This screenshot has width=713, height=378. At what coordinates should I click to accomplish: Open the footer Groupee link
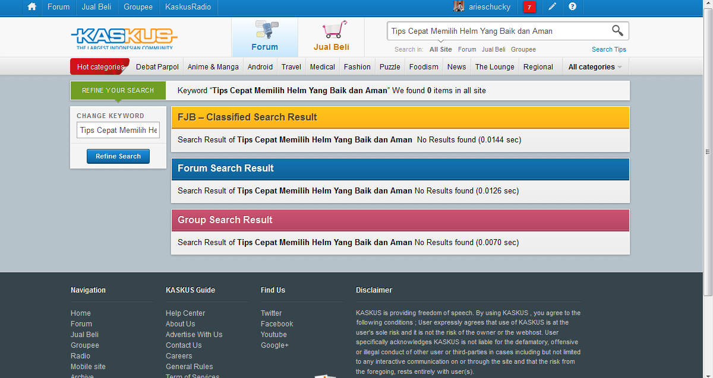pos(85,345)
